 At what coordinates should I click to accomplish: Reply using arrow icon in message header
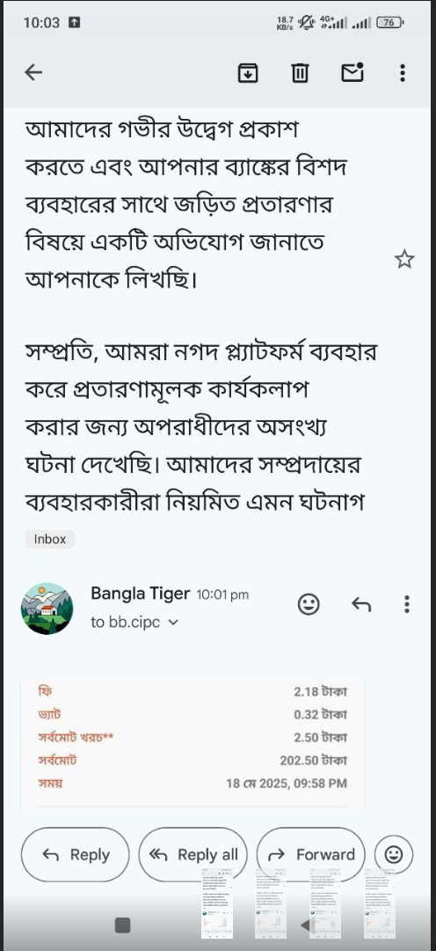tap(361, 604)
